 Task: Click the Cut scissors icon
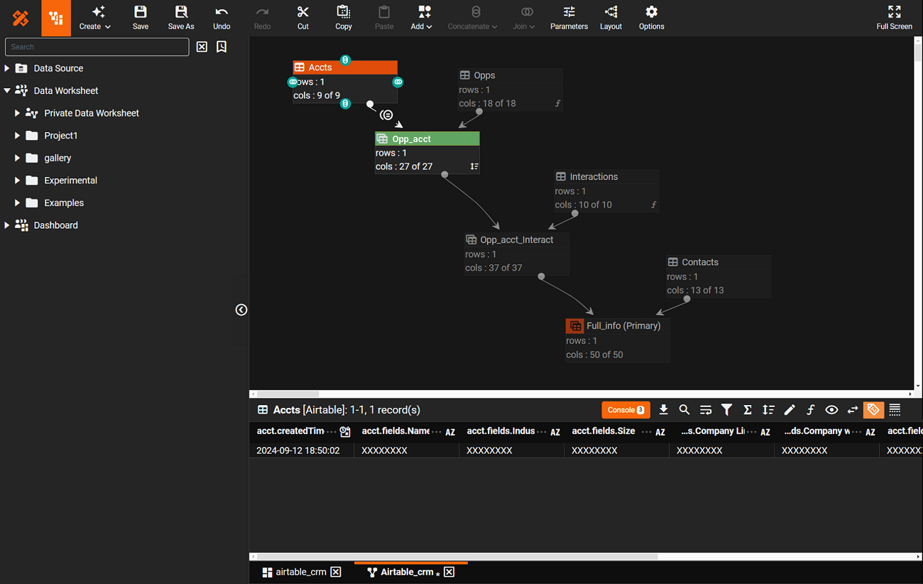[303, 17]
